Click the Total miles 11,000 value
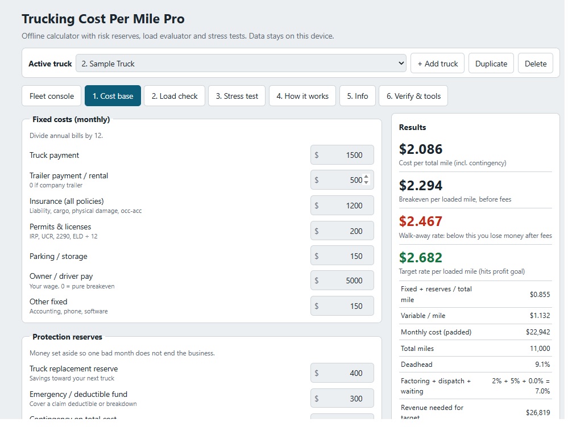The height and width of the screenshot is (427, 568). coord(540,349)
